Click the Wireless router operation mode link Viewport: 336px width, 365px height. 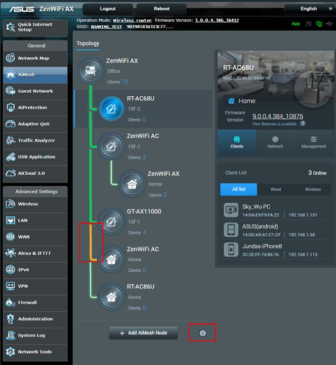(132, 20)
